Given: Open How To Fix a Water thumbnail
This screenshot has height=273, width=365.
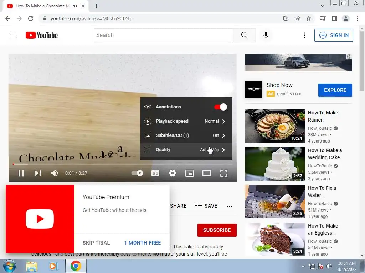Looking at the screenshot, I should click(275, 202).
